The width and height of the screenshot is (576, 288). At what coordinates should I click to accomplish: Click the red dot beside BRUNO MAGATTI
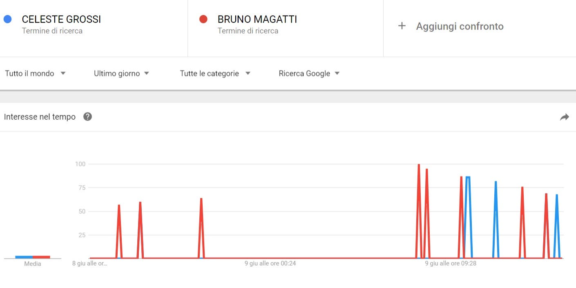203,19
